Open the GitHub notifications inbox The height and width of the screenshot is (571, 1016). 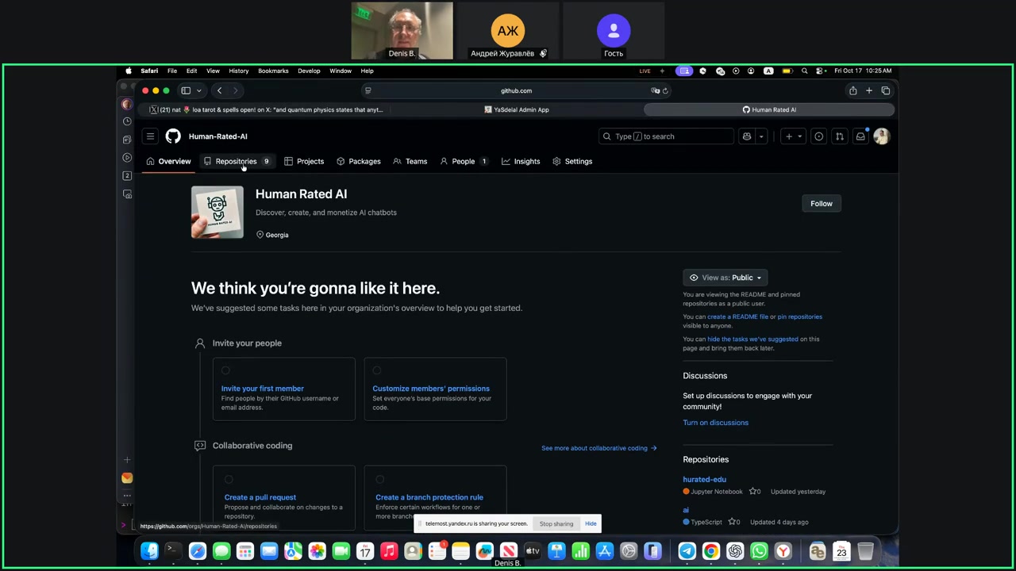tap(860, 136)
